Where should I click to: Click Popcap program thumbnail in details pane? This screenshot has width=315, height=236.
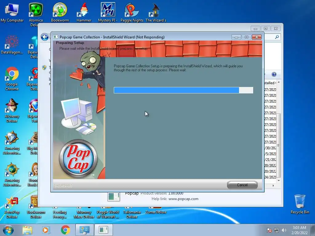[x=114, y=197]
